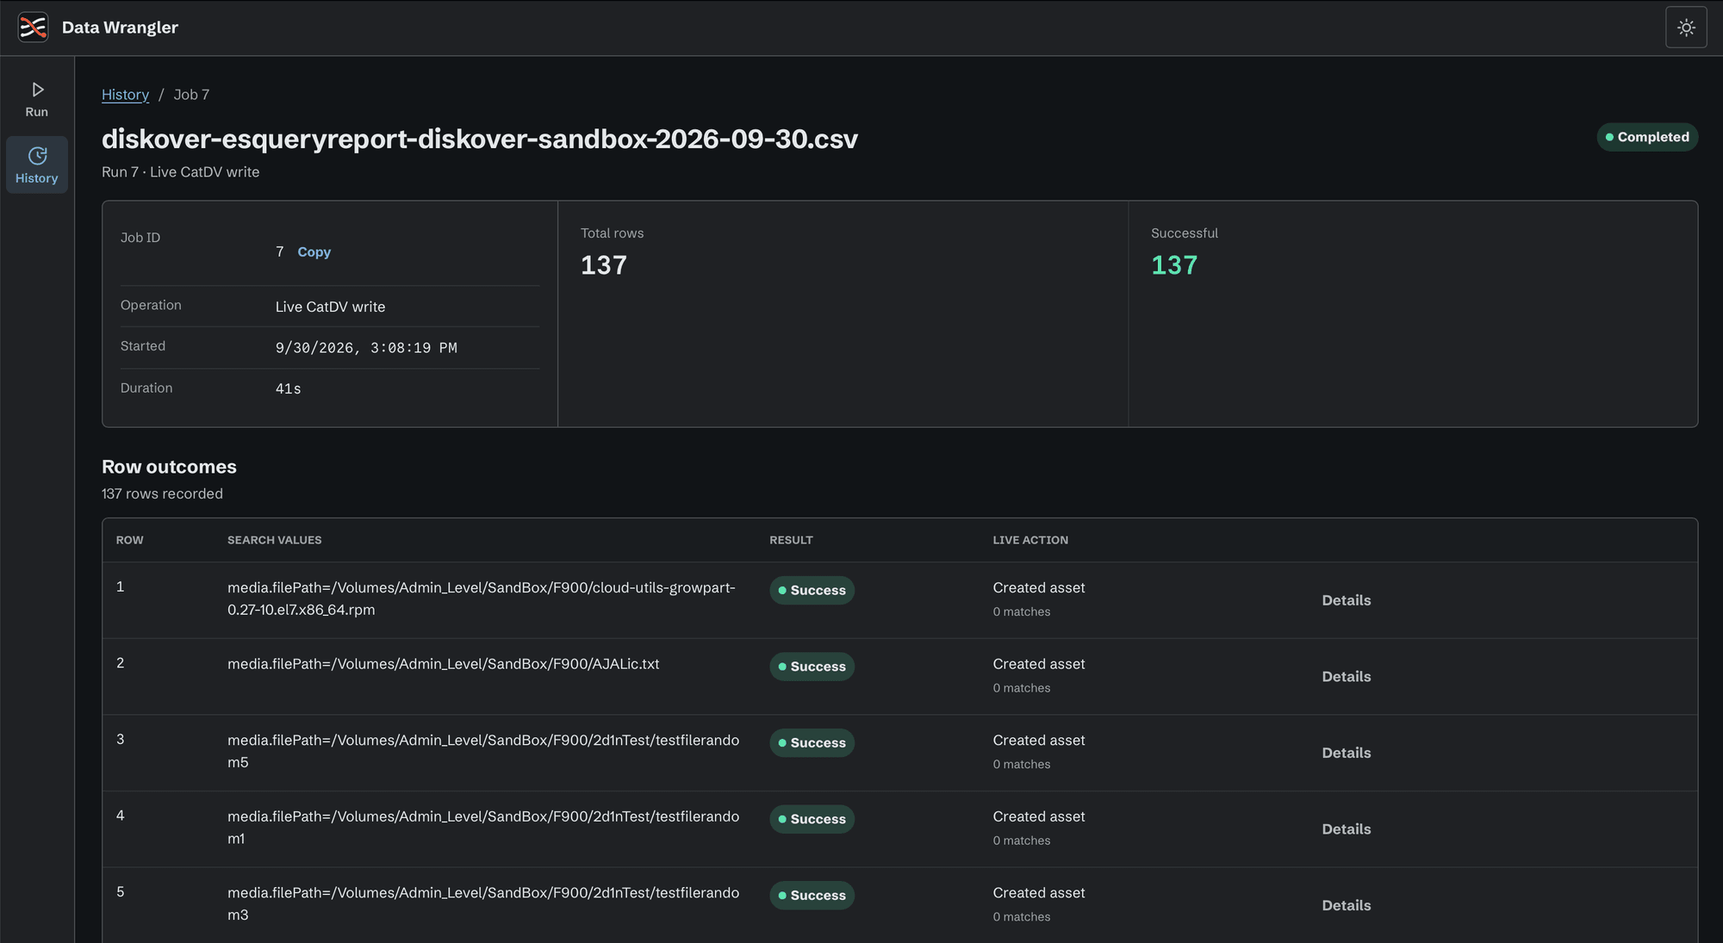The width and height of the screenshot is (1723, 943).
Task: Click the csv filename page title
Action: [480, 140]
